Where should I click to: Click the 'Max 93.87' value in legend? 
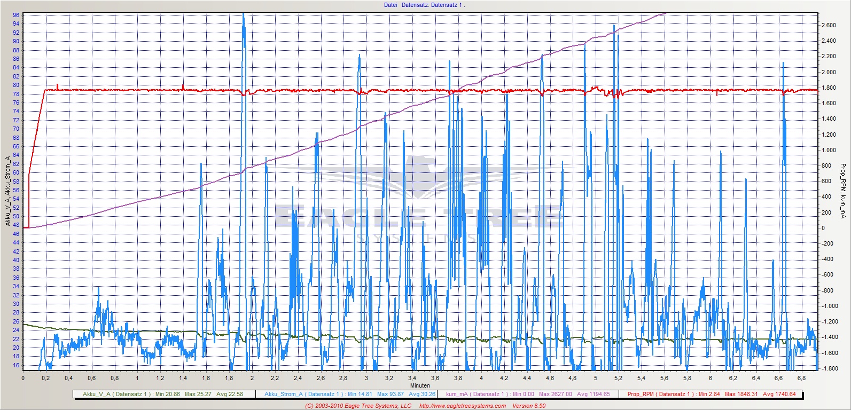coord(390,394)
